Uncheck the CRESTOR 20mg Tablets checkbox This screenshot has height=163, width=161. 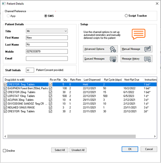click(x=5, y=92)
